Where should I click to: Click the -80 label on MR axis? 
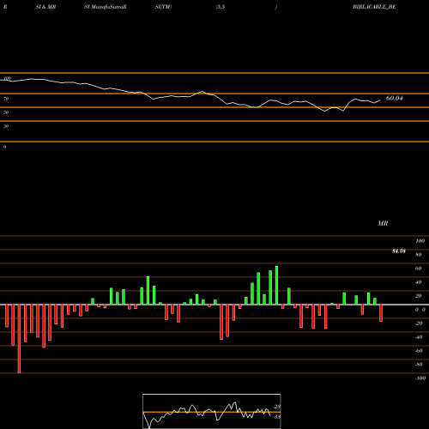click(419, 365)
